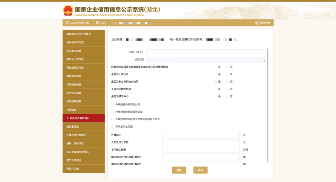Select 否 for 是否为研发中心
This screenshot has height=182, width=336.
coord(227,96)
